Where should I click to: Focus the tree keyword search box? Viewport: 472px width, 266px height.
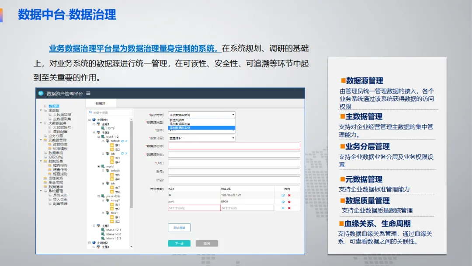point(110,112)
